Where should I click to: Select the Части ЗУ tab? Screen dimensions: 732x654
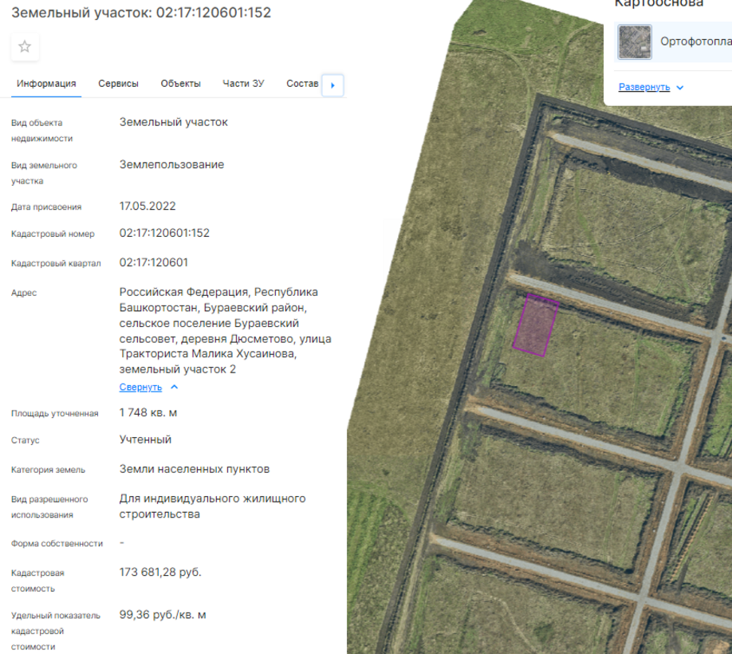tap(243, 84)
